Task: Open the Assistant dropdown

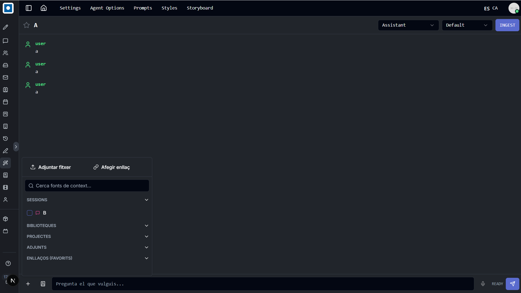Action: coord(408,25)
